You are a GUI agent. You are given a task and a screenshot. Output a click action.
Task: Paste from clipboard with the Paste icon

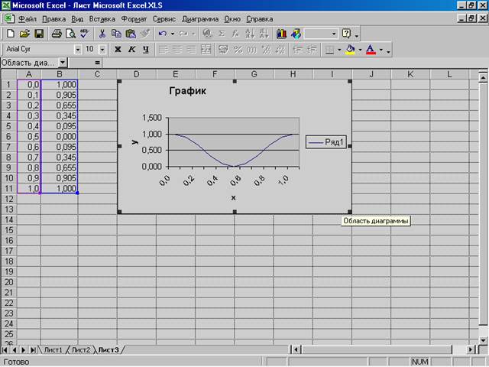[131, 34]
